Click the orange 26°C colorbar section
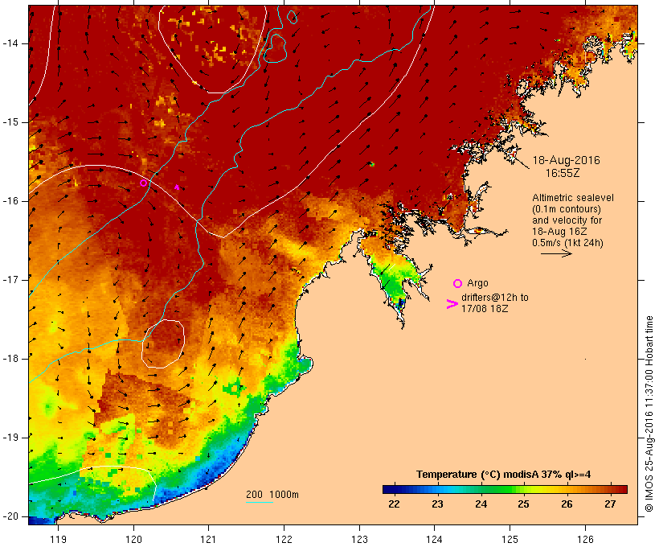 point(567,489)
